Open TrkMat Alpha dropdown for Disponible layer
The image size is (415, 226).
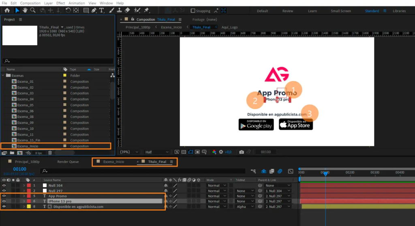pos(245,207)
